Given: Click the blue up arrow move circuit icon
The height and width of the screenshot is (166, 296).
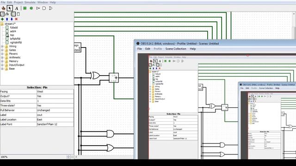Looking at the screenshot, I should 7,19.
